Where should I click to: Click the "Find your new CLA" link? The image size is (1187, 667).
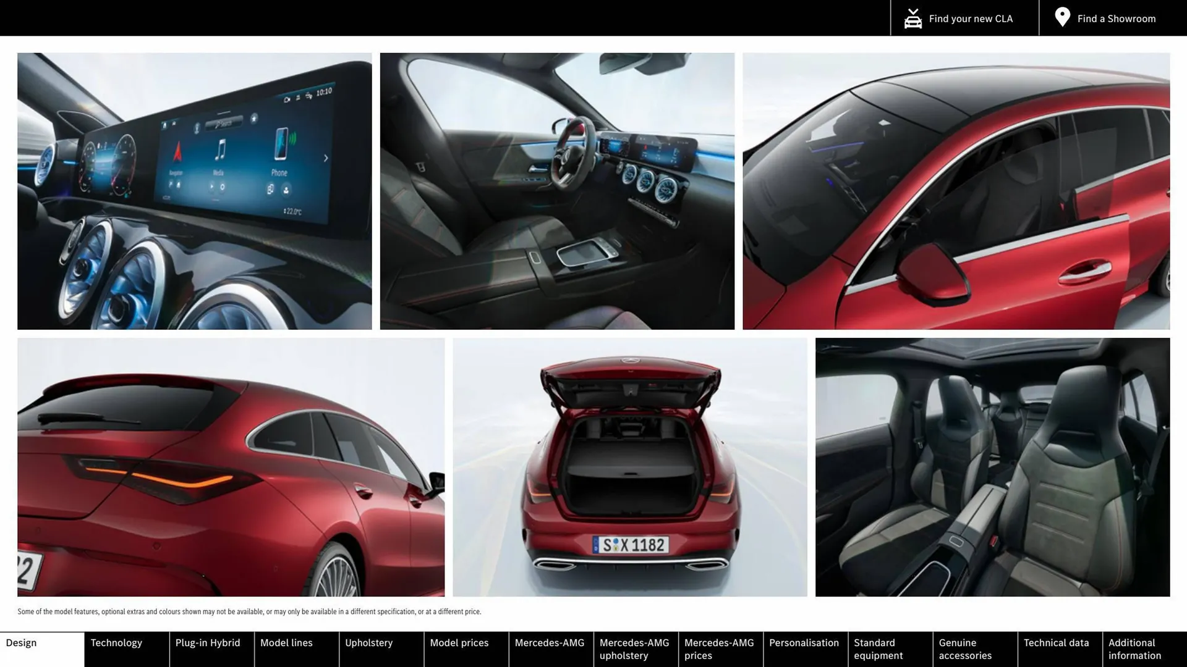click(x=971, y=18)
